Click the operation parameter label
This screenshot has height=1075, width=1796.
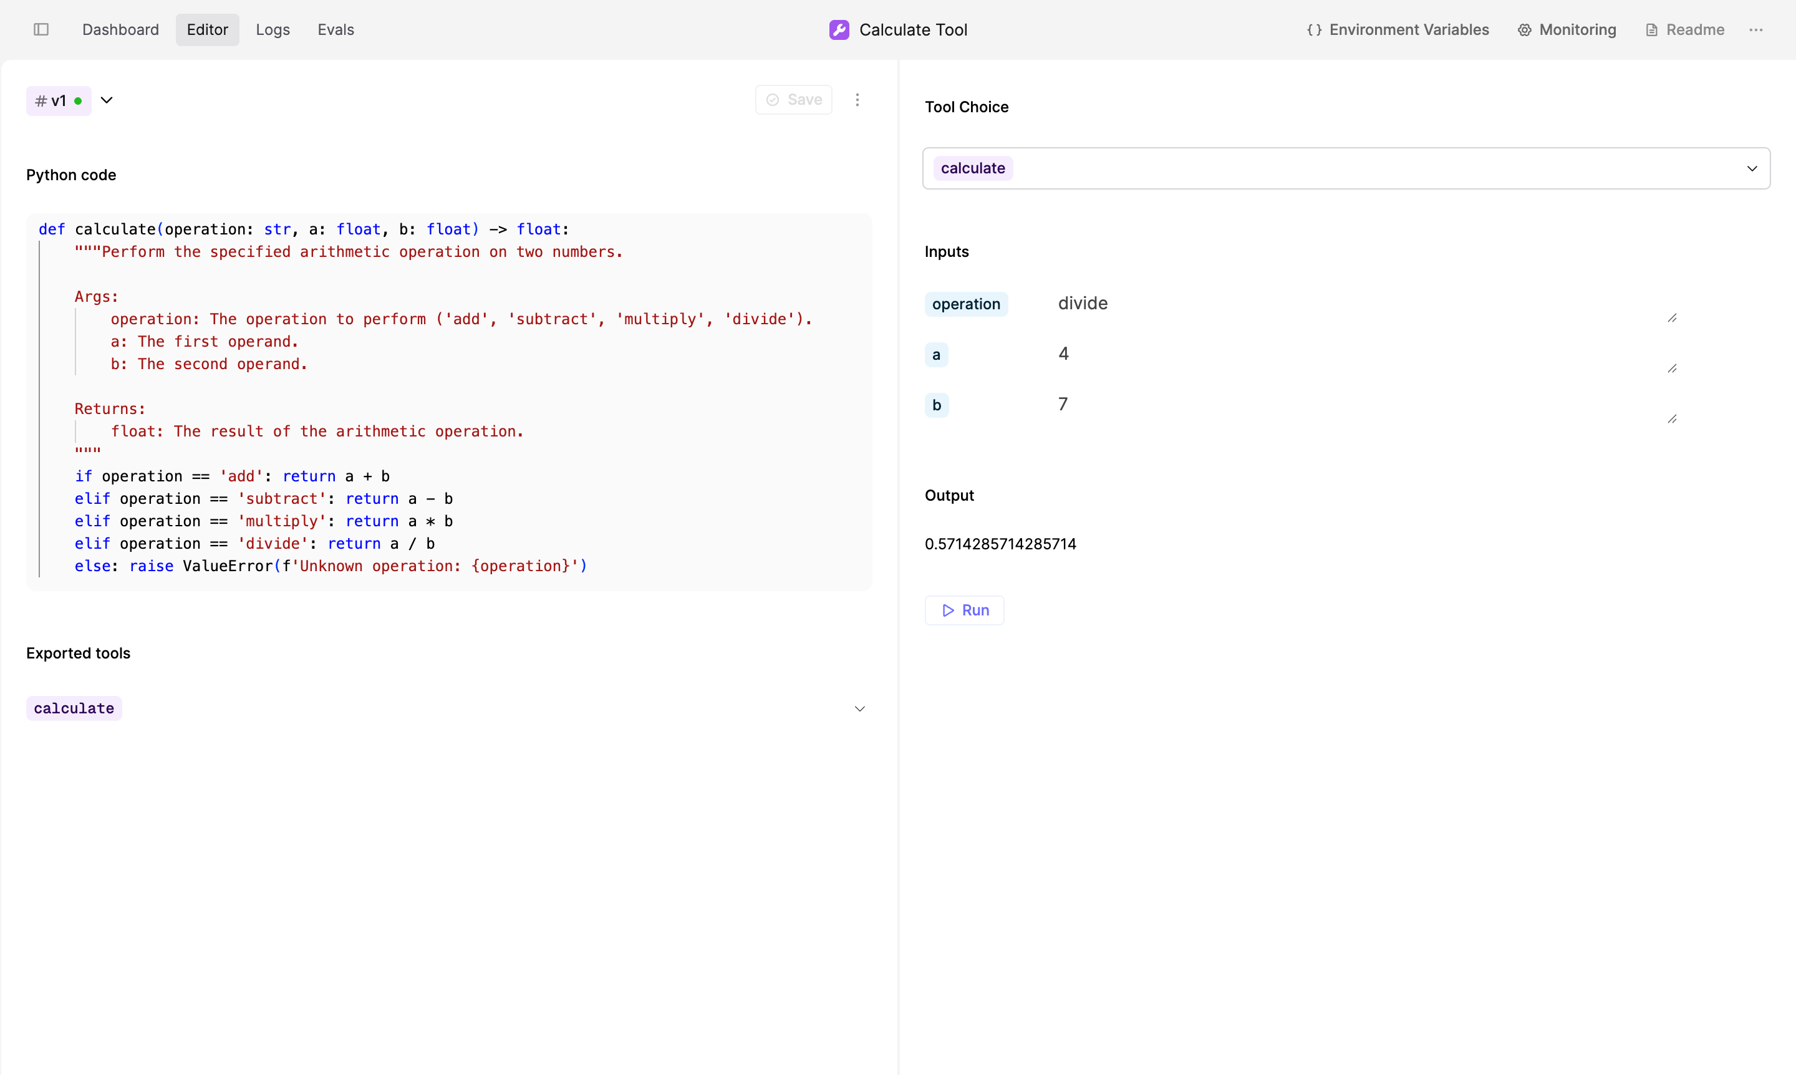click(966, 304)
